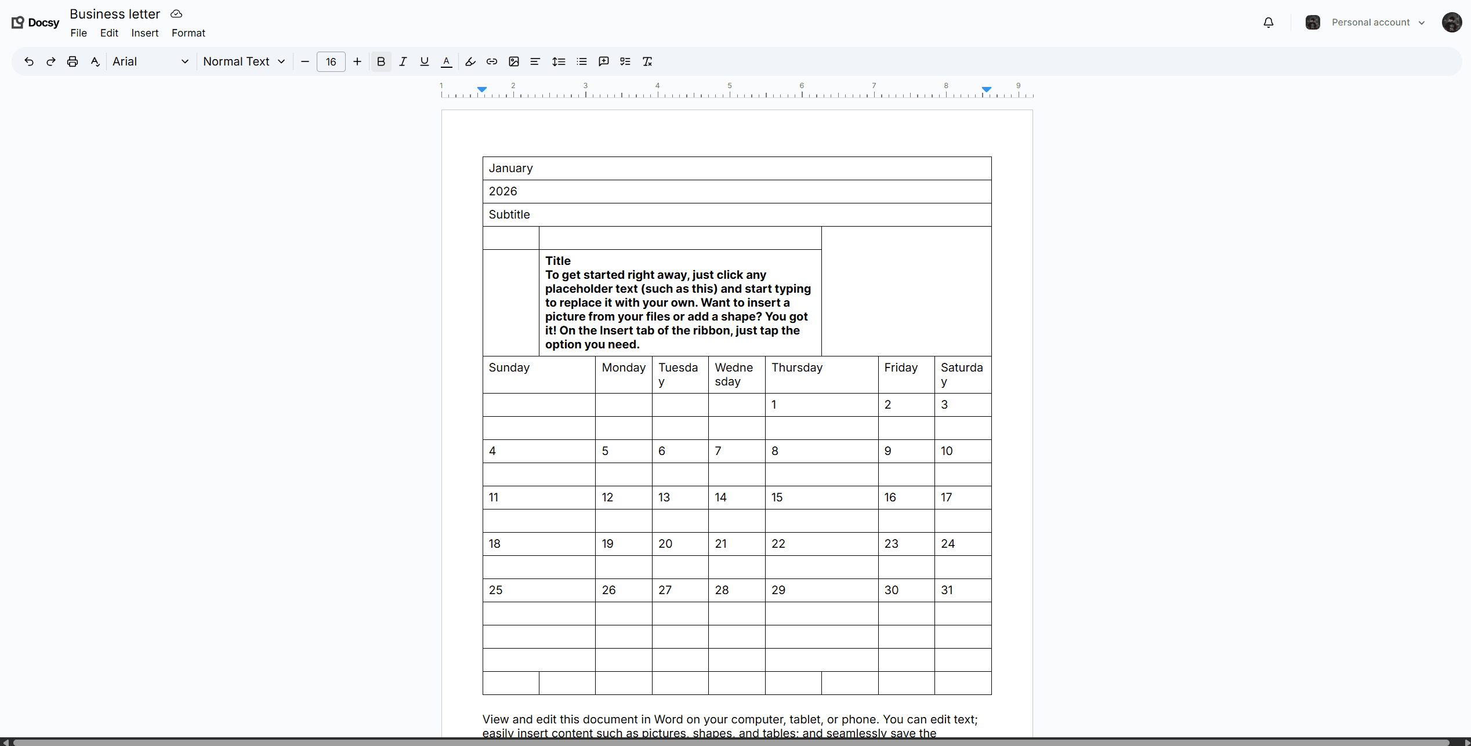1471x746 pixels.
Task: Click the calendar cell with date 15
Action: point(821,497)
